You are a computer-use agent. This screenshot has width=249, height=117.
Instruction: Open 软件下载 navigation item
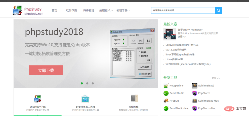(x=72, y=11)
